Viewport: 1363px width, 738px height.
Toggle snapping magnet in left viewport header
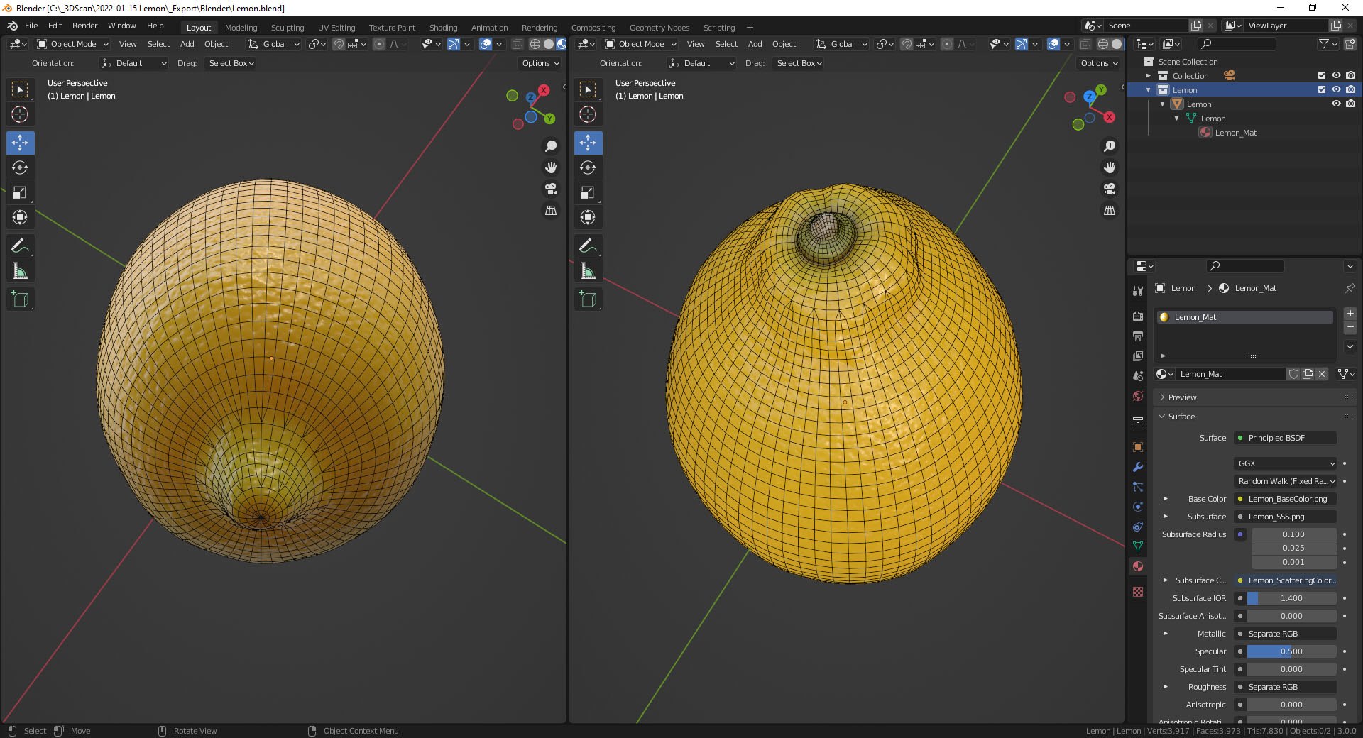coord(339,44)
